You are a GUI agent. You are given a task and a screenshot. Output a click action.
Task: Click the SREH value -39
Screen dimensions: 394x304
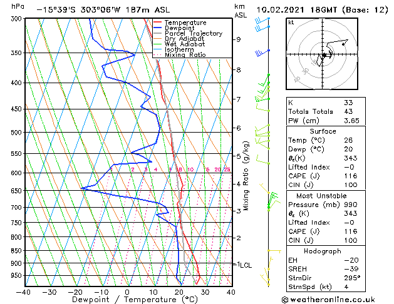tap(351, 269)
